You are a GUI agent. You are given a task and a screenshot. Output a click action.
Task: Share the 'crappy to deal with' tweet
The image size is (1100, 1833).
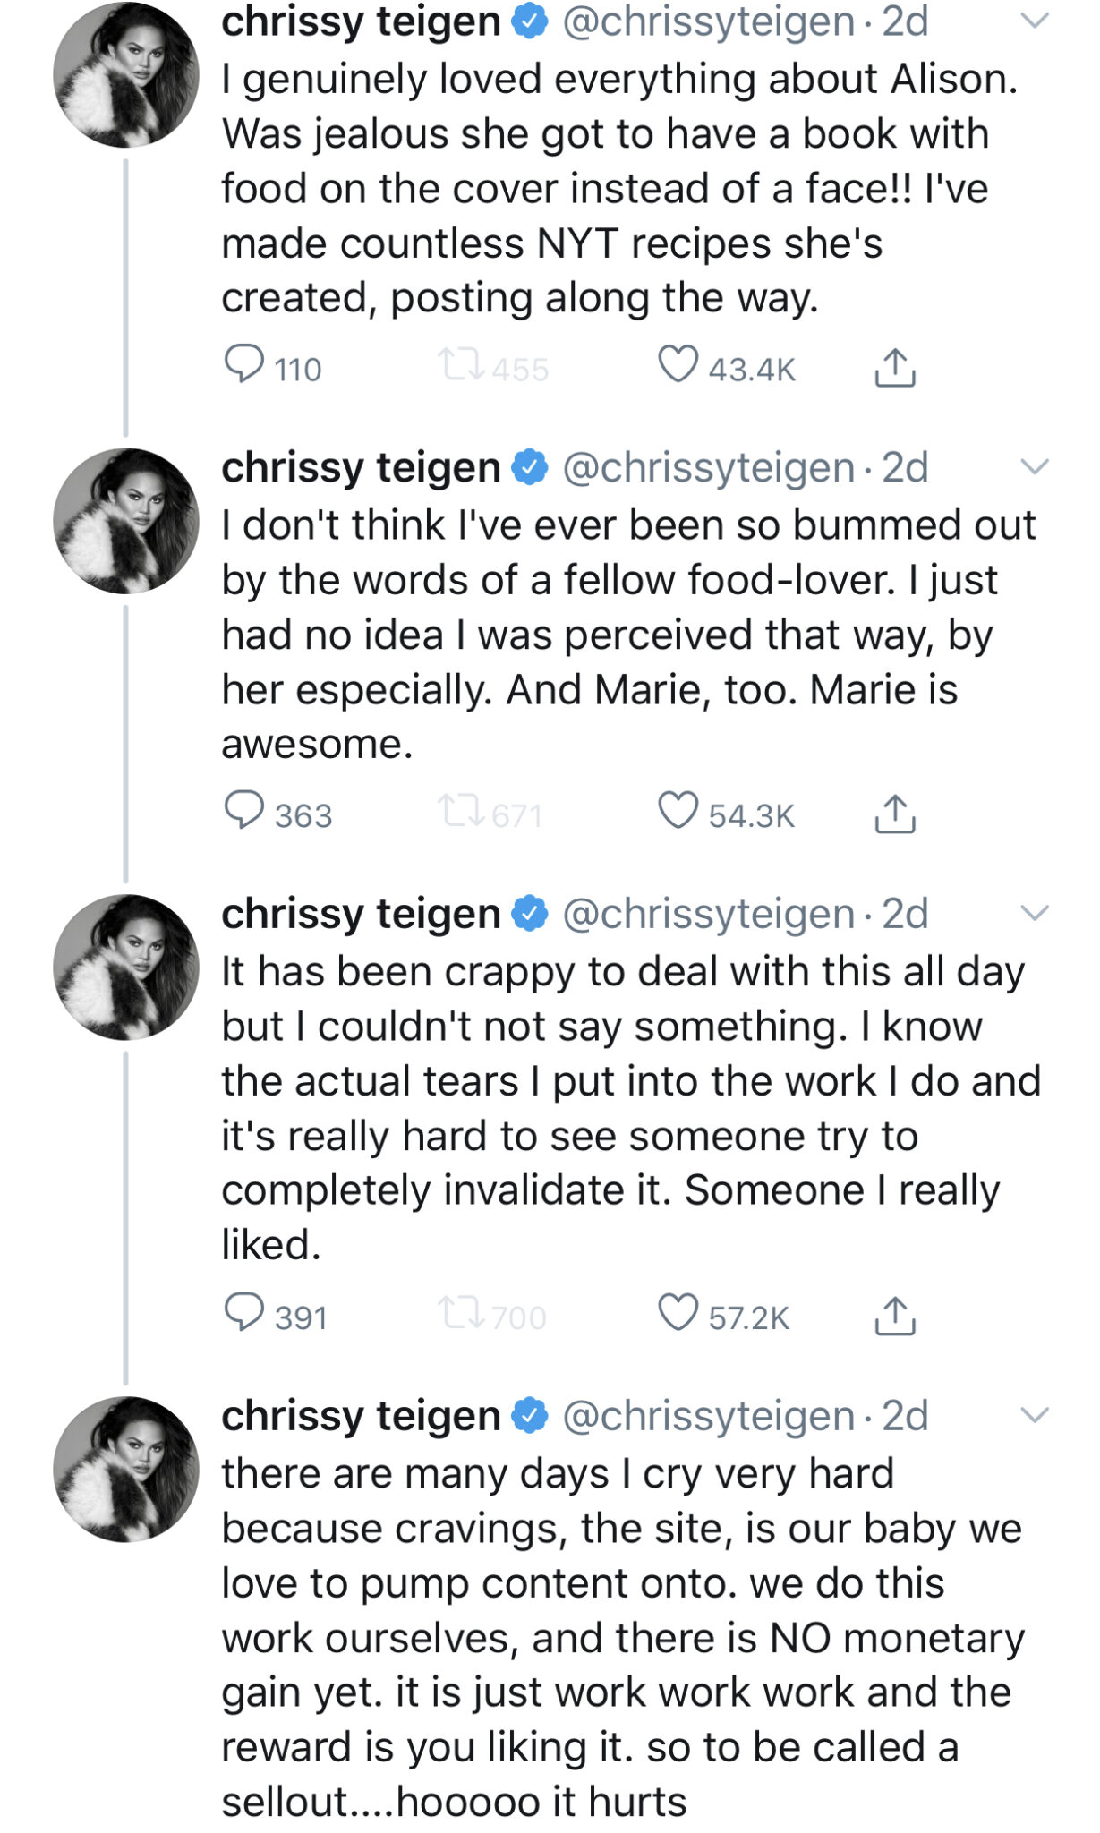(x=894, y=1316)
